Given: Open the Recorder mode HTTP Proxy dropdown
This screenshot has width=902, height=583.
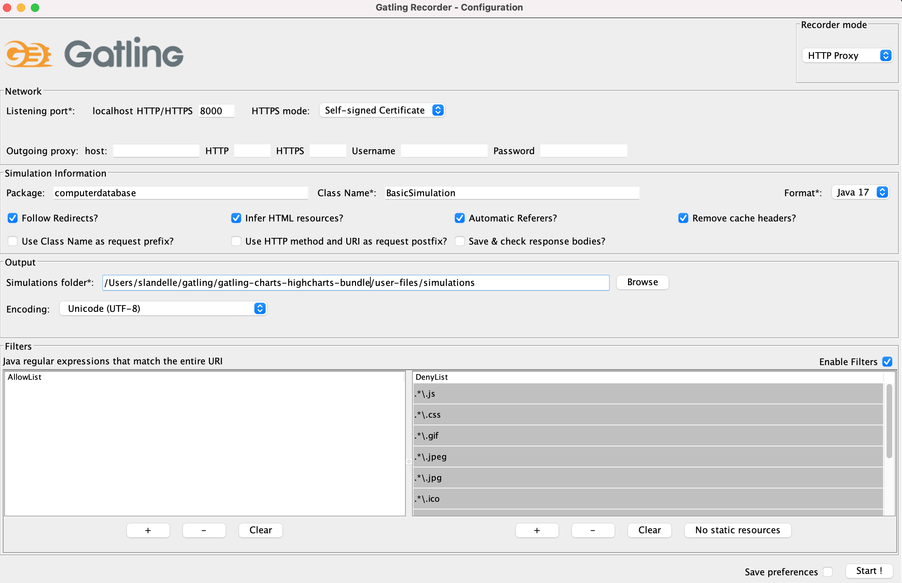Looking at the screenshot, I should [847, 56].
